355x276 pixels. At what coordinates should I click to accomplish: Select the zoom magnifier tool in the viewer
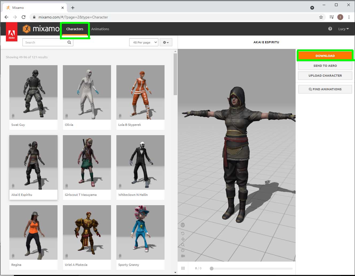(x=183, y=245)
